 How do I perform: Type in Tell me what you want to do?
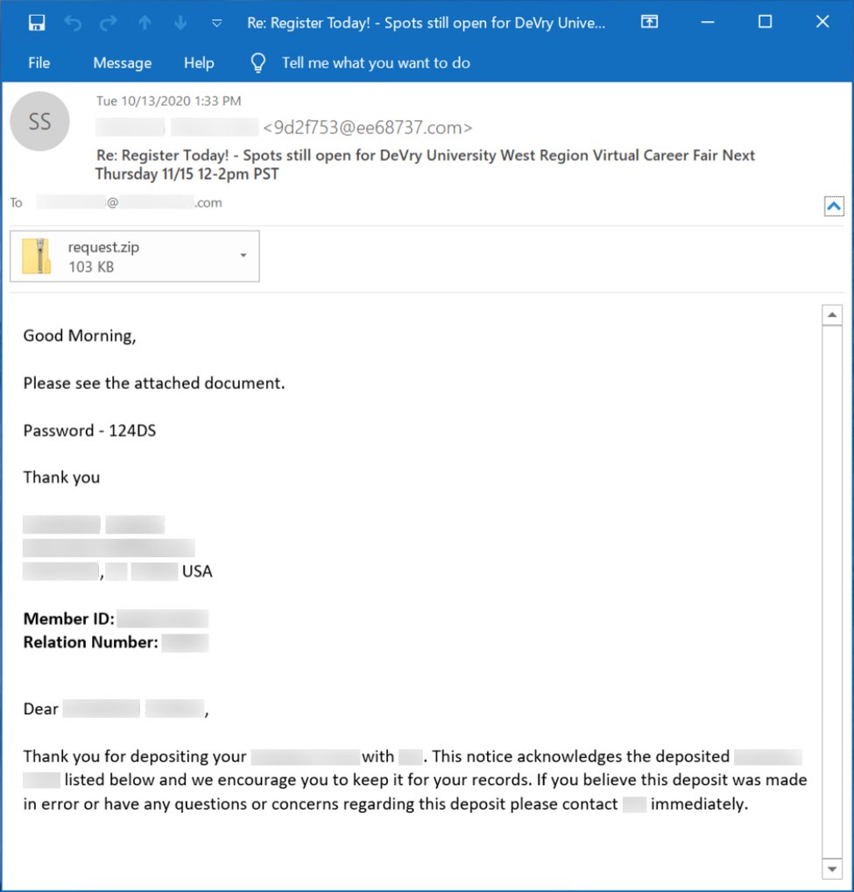pyautogui.click(x=376, y=63)
